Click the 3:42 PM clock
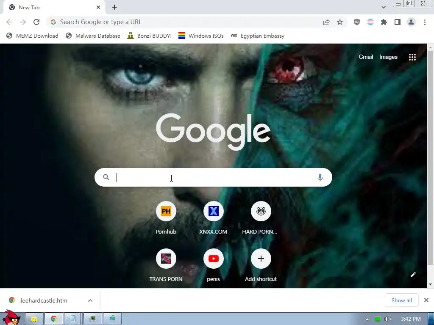Image resolution: width=434 pixels, height=325 pixels. 411,319
